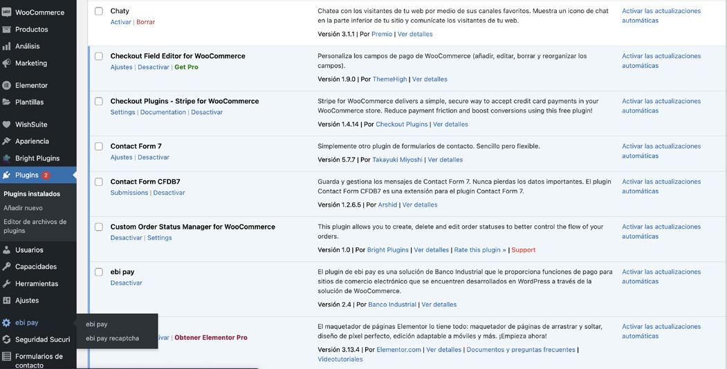Click the Seguridad Sucuri icon
This screenshot has height=369, width=727.
point(7,339)
